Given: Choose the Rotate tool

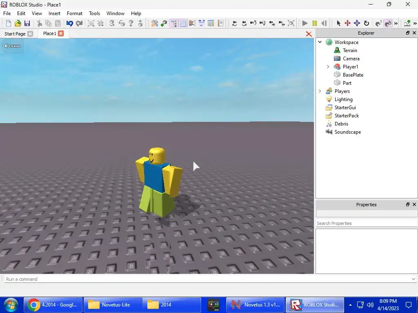Looking at the screenshot, I should click(x=367, y=23).
